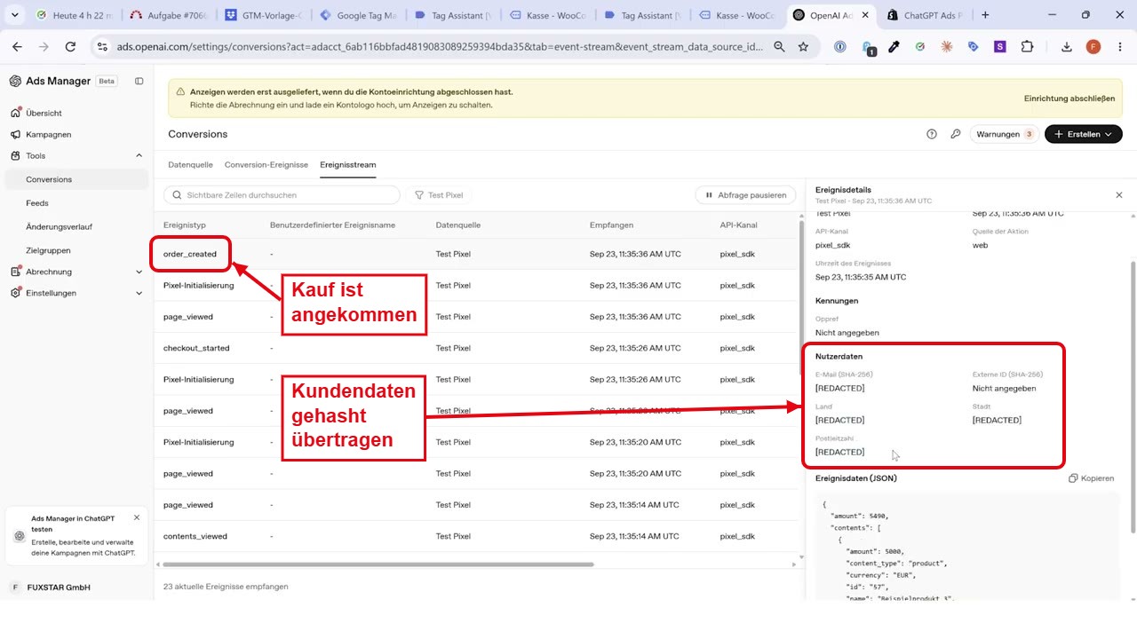Viewport: 1137px width, 639px height.
Task: Reload the page with the refresh icon
Action: click(x=70, y=47)
